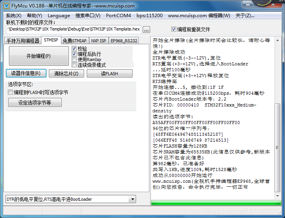Click the log panel scrollbar thumb
Image resolution: width=285 pixels, height=218 pixels.
[x=277, y=148]
